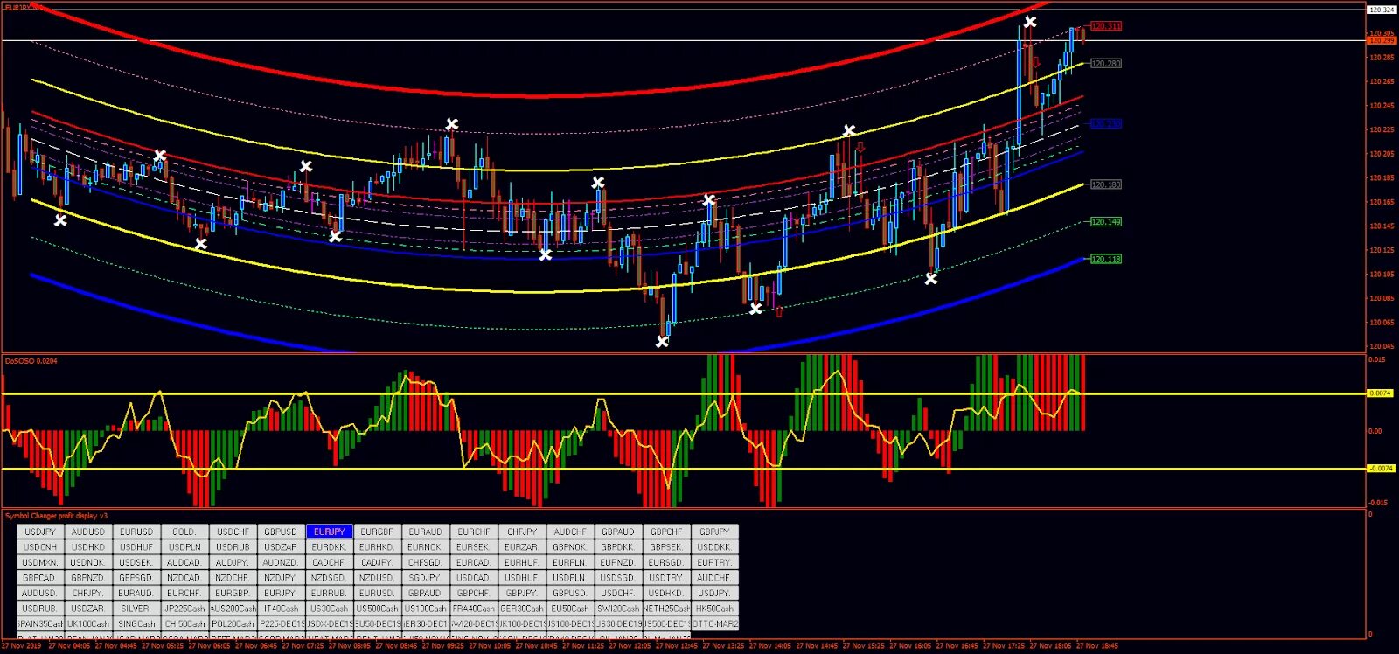Select US100Cash index
This screenshot has width=1399, height=654.
pyautogui.click(x=425, y=609)
